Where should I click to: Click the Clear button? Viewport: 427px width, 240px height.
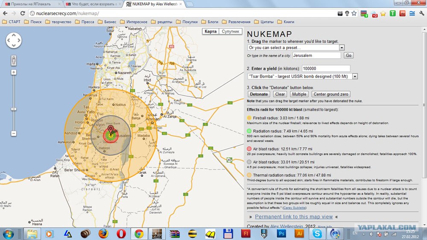click(280, 94)
